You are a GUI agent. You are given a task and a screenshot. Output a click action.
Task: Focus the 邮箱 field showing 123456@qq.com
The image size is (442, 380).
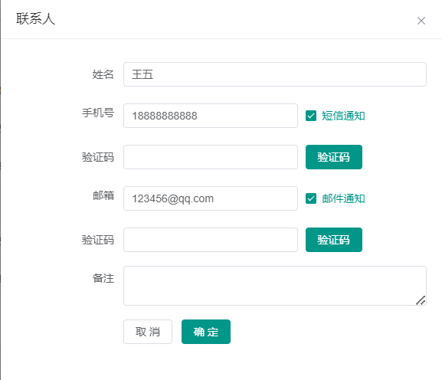pyautogui.click(x=211, y=198)
